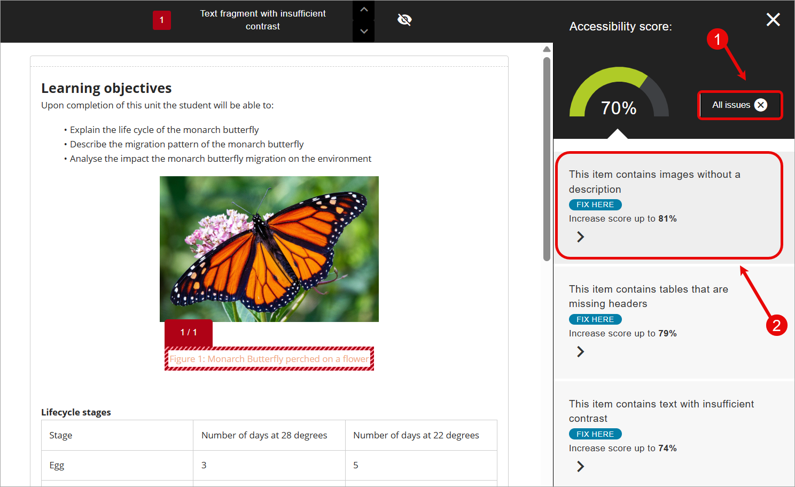Click the Learning objectives heading
The width and height of the screenshot is (795, 487).
tap(106, 88)
